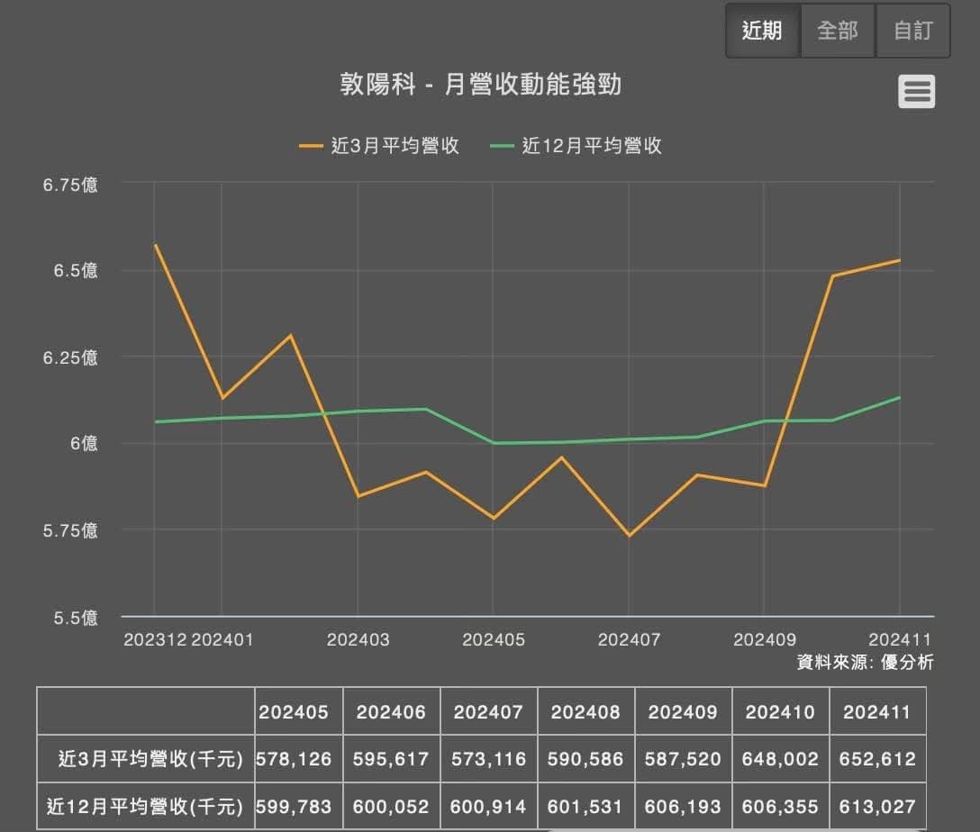Image resolution: width=980 pixels, height=832 pixels.
Task: Click table header cell 202405
Action: [x=299, y=711]
